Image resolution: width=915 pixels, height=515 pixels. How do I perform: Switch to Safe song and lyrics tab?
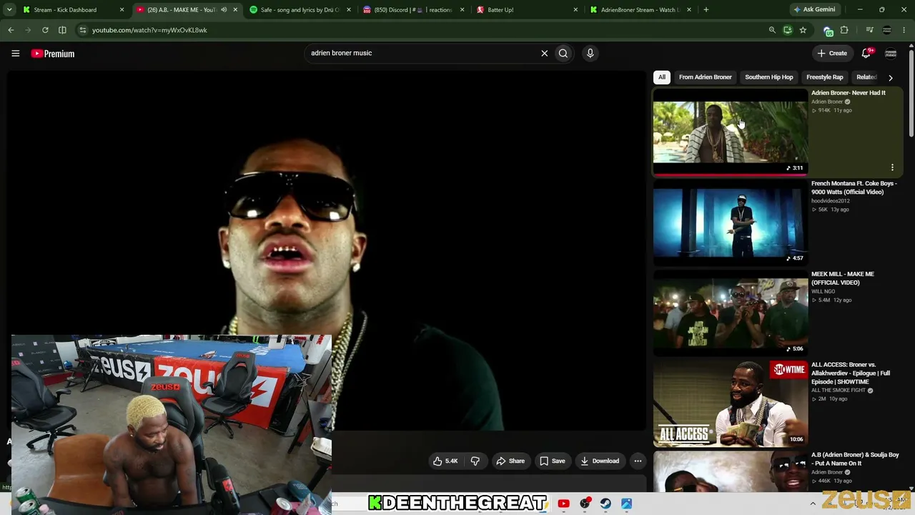(299, 10)
